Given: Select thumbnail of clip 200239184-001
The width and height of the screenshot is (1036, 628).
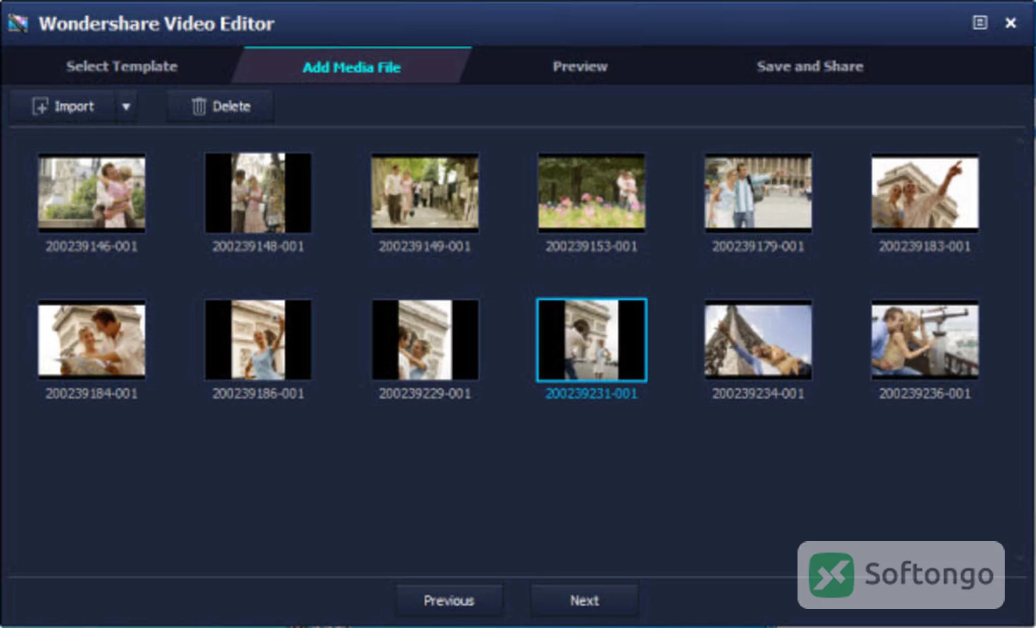Looking at the screenshot, I should [91, 340].
